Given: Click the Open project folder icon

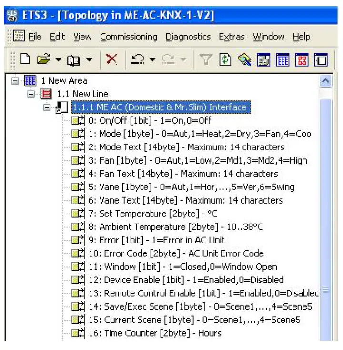Looking at the screenshot, I should point(43,59).
